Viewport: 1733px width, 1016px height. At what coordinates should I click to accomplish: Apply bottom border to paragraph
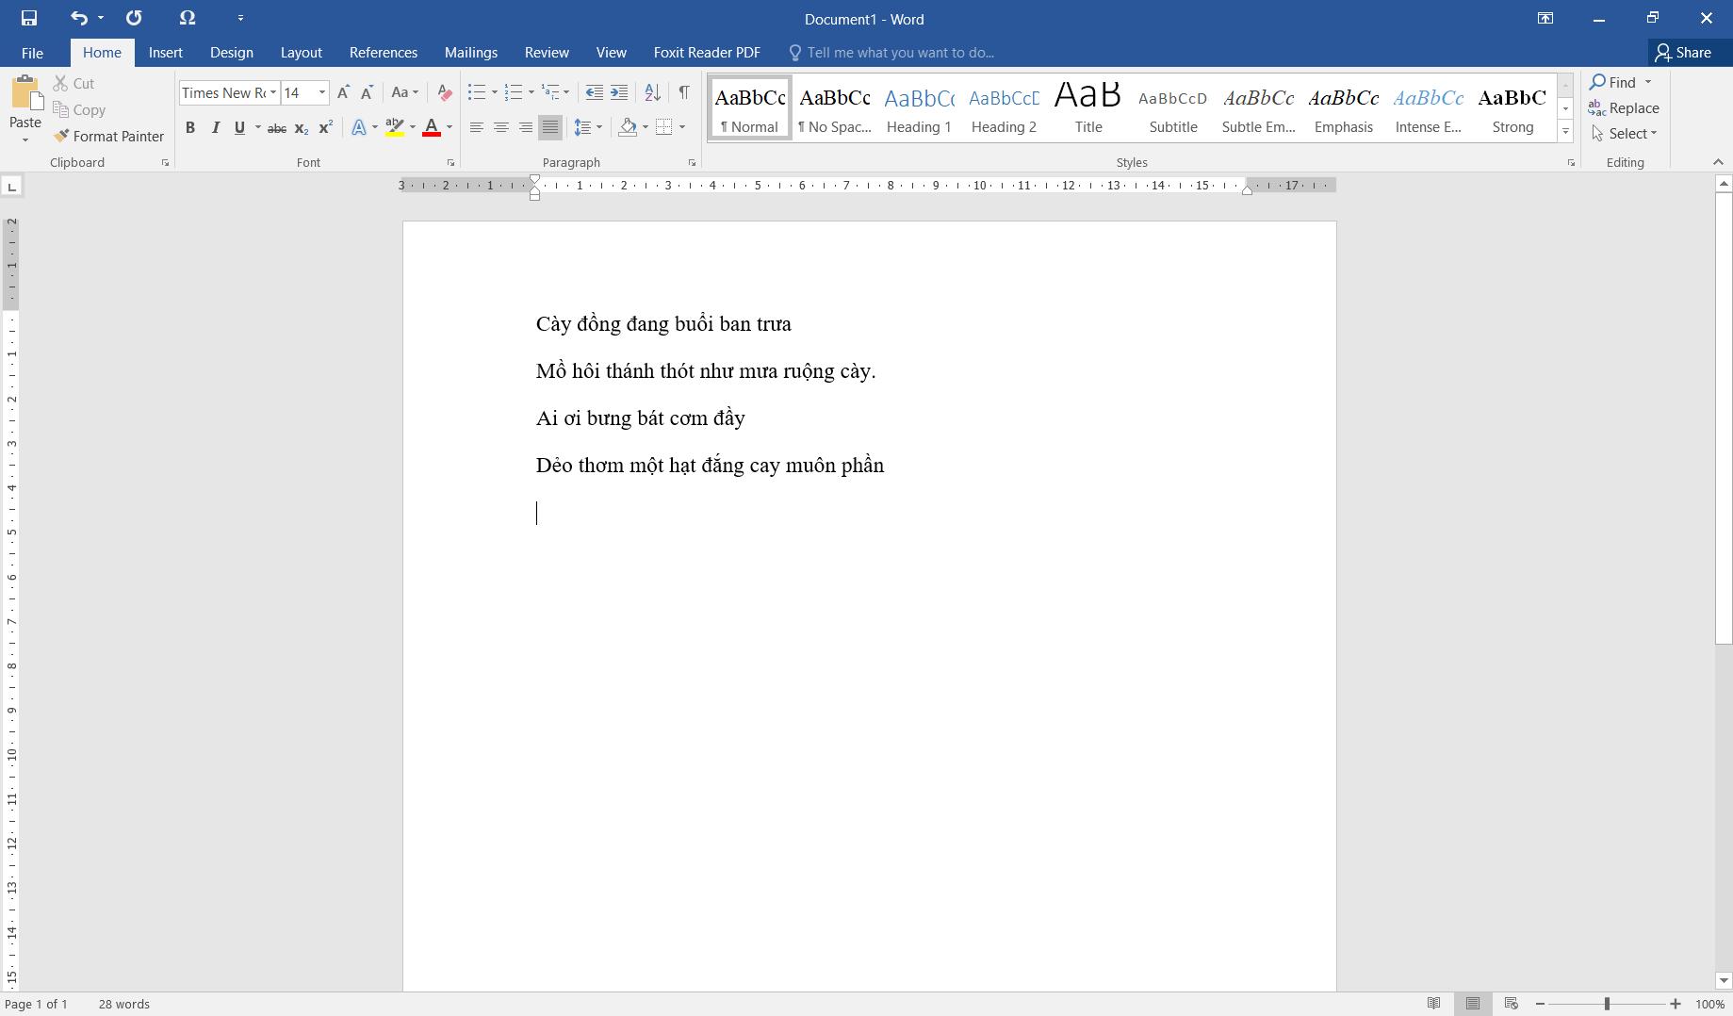click(664, 127)
